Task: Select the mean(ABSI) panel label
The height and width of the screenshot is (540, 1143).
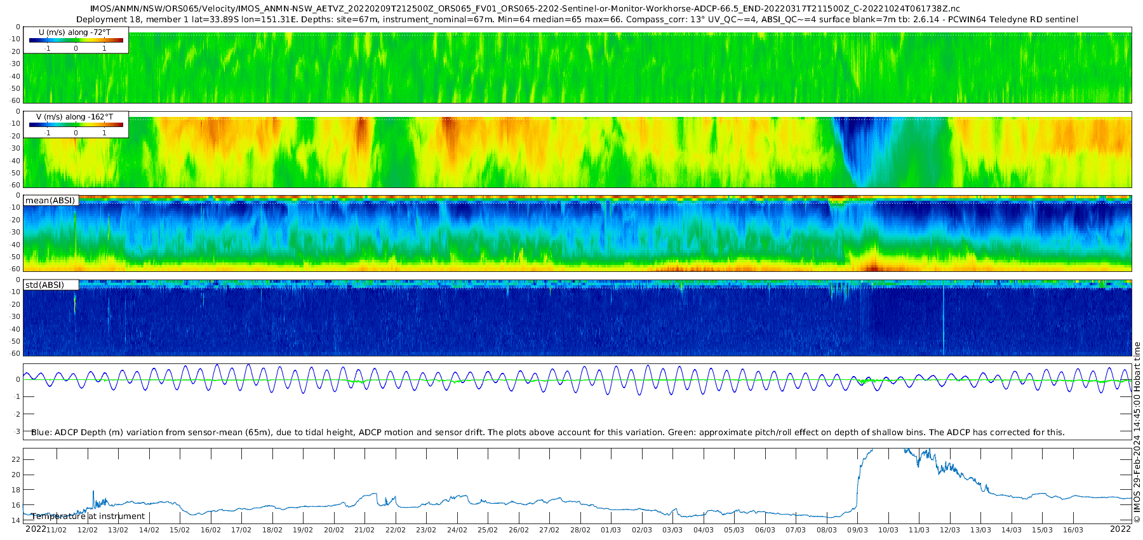Action: click(51, 201)
